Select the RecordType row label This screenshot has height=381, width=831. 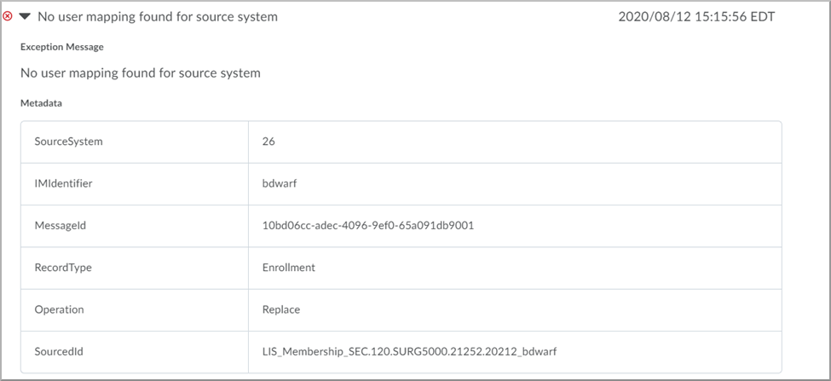click(x=63, y=267)
